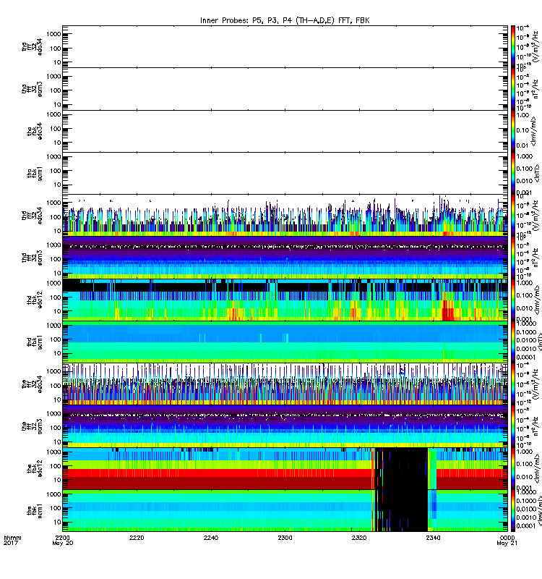This screenshot has width=542, height=579.
Task: Click the 'tha fbk edc34' y-axis label
Action: 34,132
